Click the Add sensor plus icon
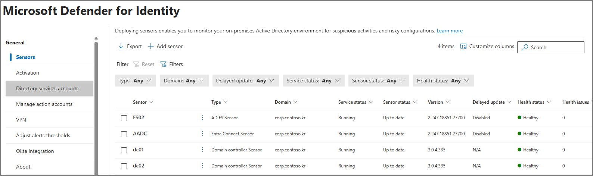 point(151,46)
